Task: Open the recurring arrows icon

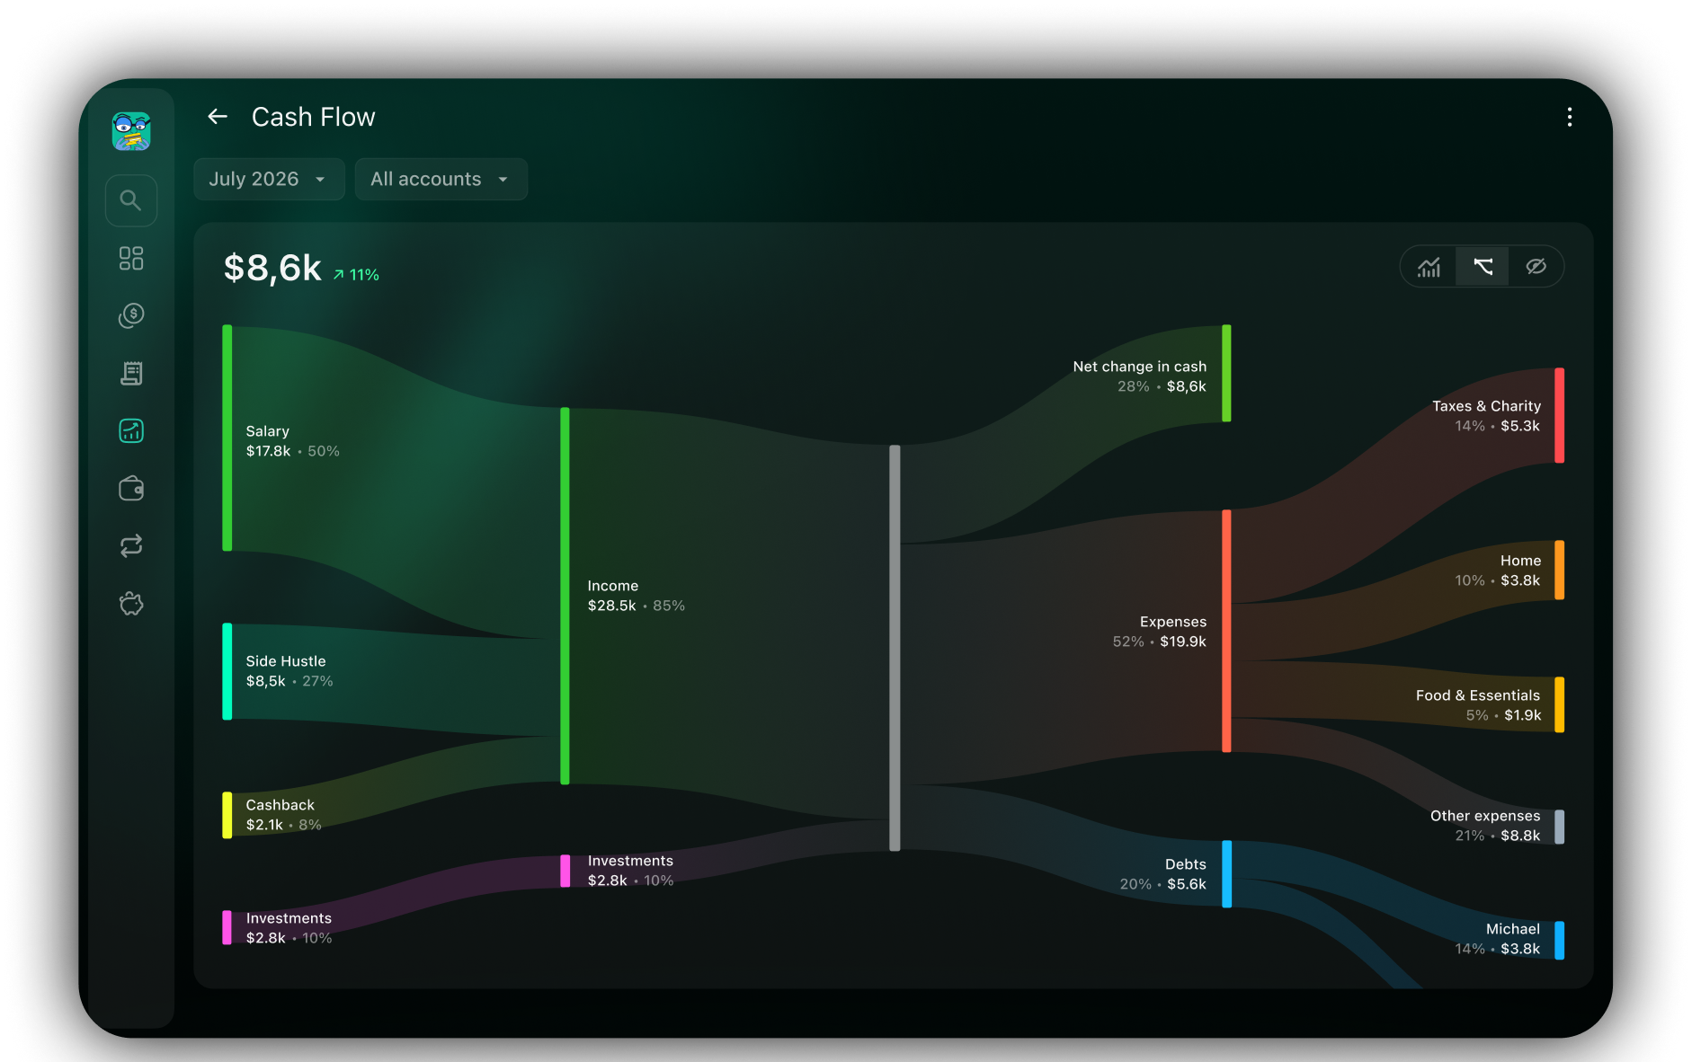Action: [x=131, y=546]
